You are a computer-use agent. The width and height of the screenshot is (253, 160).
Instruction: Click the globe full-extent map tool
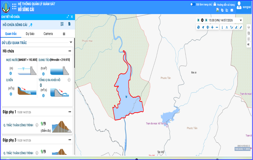198,27
